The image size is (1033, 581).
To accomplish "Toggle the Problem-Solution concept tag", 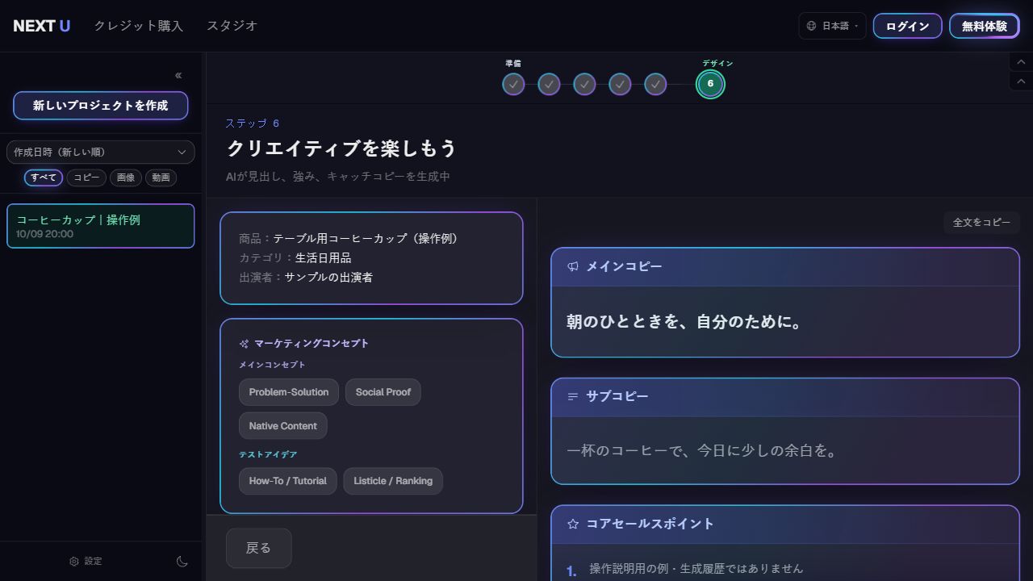I will pos(289,392).
